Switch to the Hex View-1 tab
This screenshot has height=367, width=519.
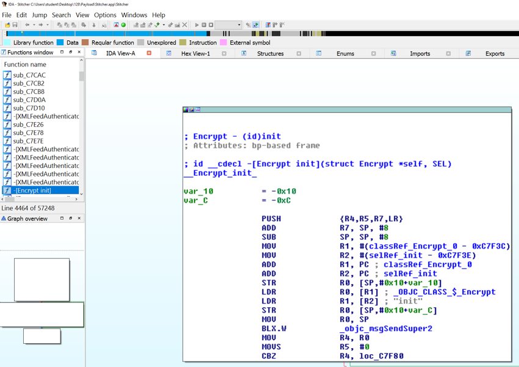[x=195, y=54]
